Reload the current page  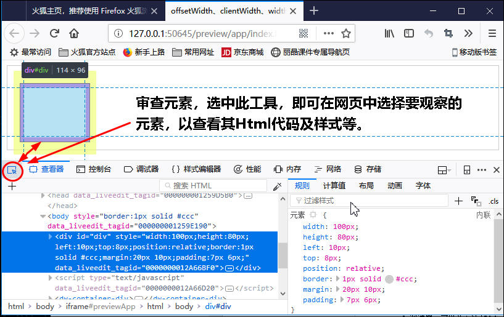point(54,33)
